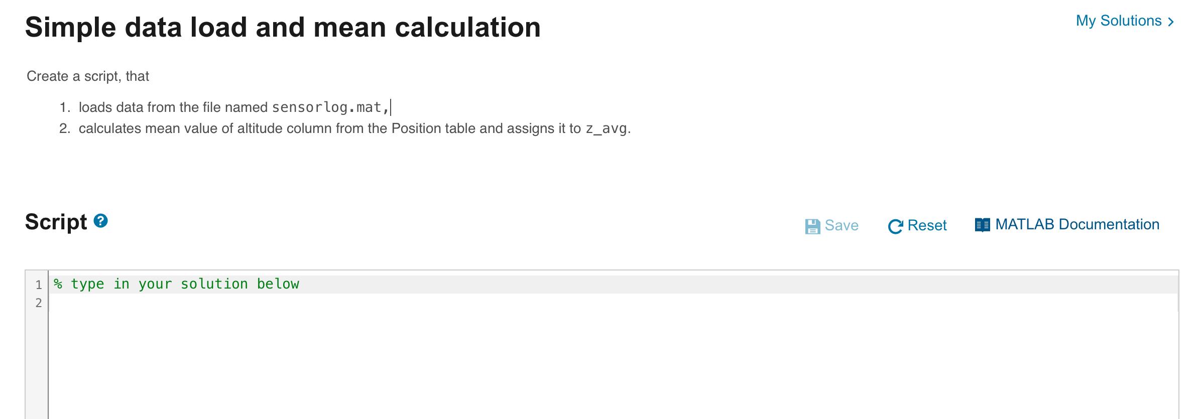Open MATLAB Documentation via the book icon
The image size is (1198, 419).
tap(982, 224)
